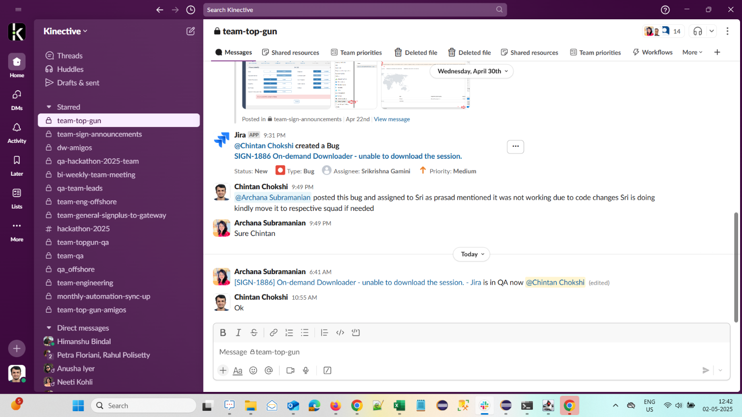Open Lists in the sidebar rail
The image size is (742, 417).
17,197
